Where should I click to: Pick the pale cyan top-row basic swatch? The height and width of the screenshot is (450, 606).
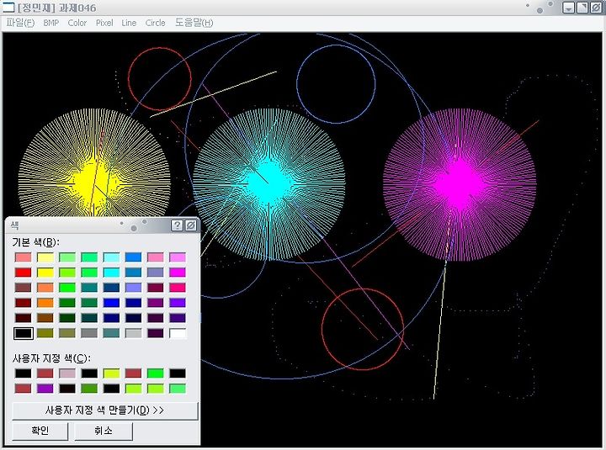111,257
